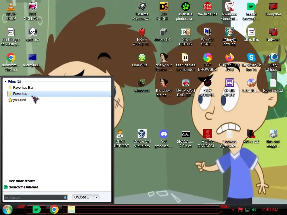This screenshot has height=215, width=287.
Task: Click the network tray icon
Action: (x=247, y=210)
